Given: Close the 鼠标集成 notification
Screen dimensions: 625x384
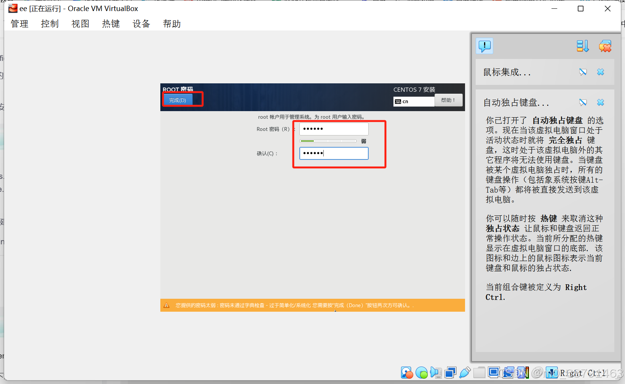Looking at the screenshot, I should tap(601, 72).
